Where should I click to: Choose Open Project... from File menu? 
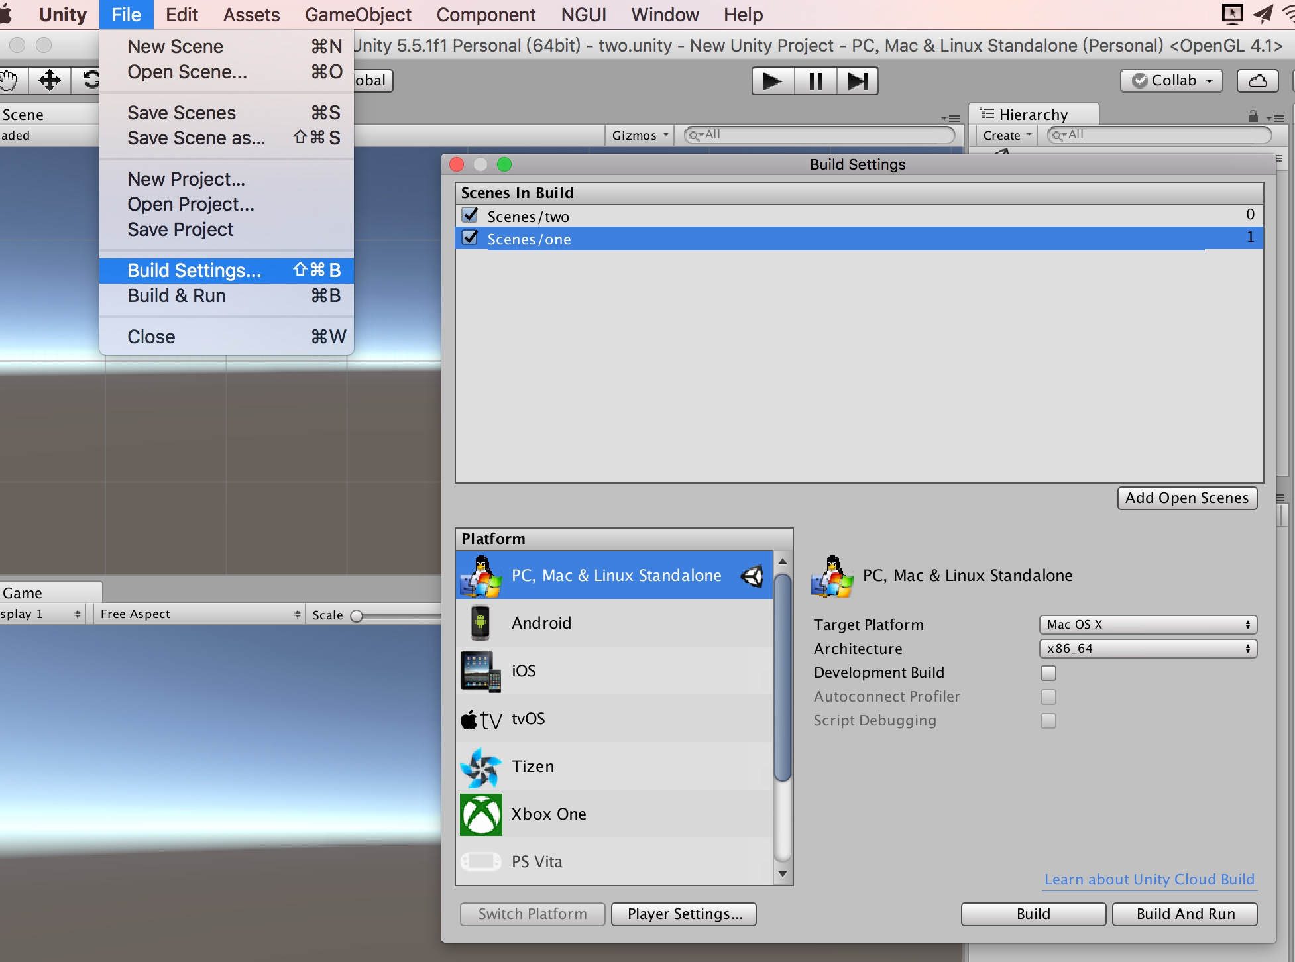coord(227,204)
